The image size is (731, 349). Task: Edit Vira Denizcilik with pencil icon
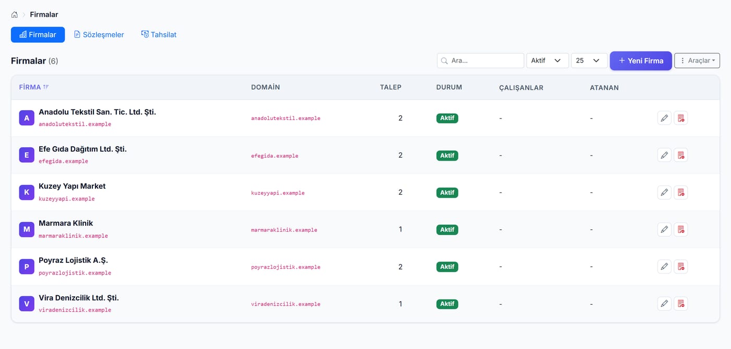(664, 304)
